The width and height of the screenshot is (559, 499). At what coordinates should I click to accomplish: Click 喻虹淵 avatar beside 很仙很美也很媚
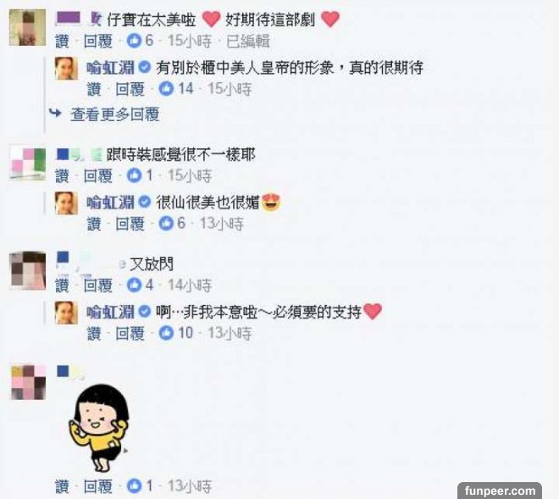(66, 203)
